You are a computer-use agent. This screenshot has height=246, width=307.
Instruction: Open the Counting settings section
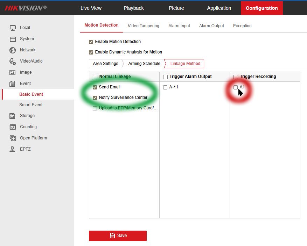click(28, 127)
